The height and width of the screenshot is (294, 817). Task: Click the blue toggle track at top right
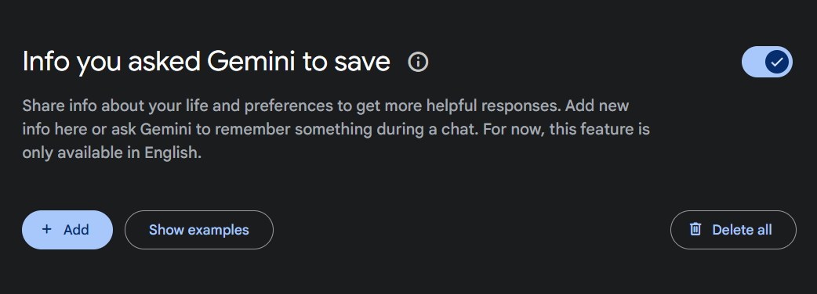767,62
